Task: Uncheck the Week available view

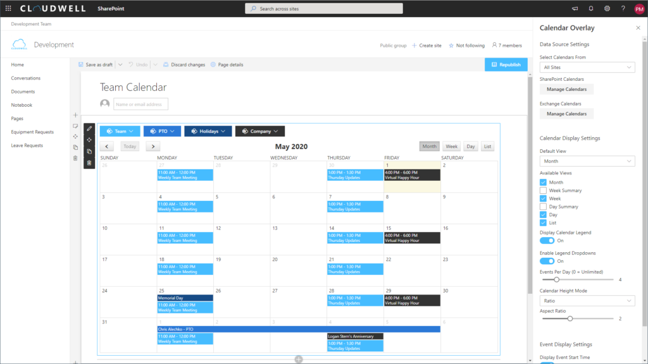Action: coord(543,198)
